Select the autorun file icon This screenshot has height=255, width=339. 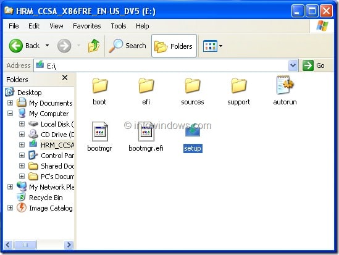(x=285, y=85)
